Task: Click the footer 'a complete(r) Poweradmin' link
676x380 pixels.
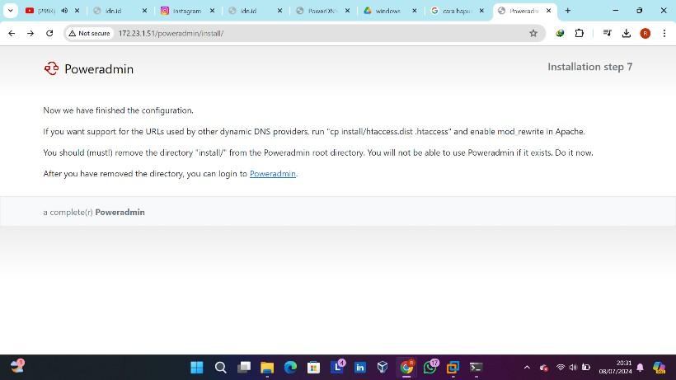Action: tap(93, 212)
